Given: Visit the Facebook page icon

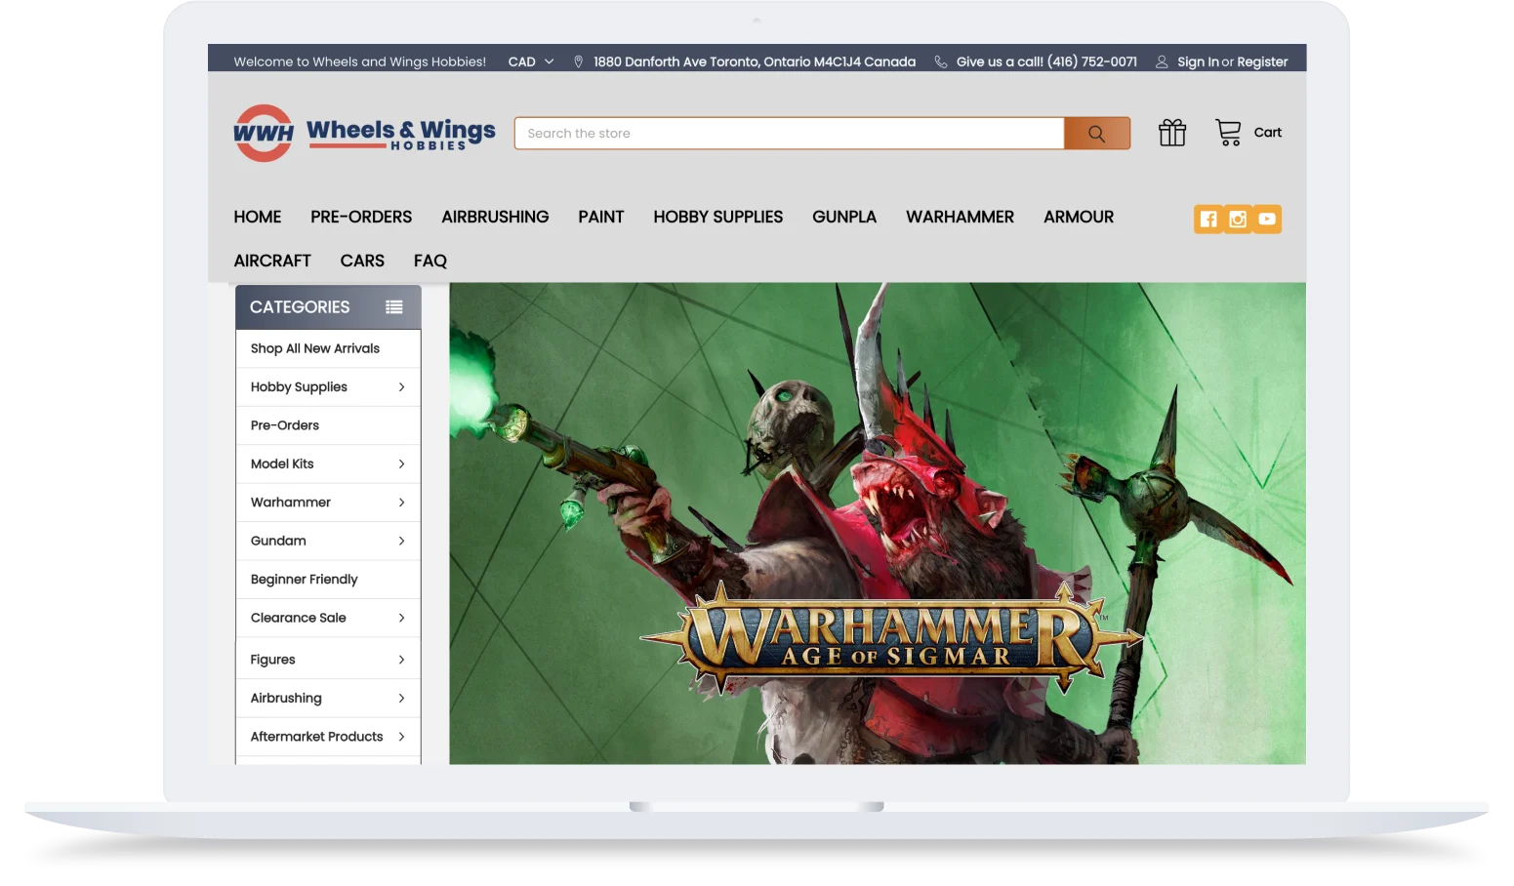Looking at the screenshot, I should 1208,220.
